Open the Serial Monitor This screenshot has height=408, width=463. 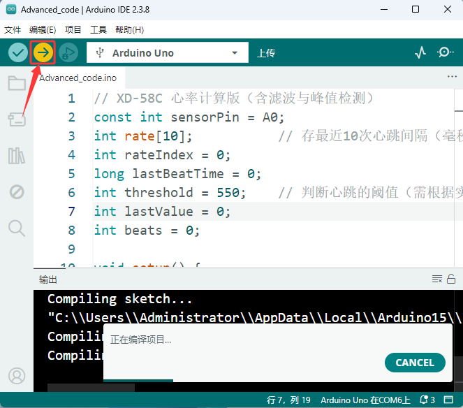point(445,52)
